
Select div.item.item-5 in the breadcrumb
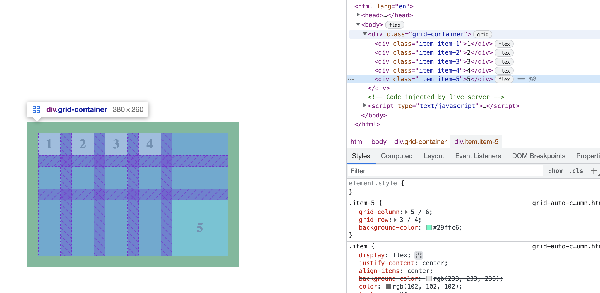click(x=476, y=142)
